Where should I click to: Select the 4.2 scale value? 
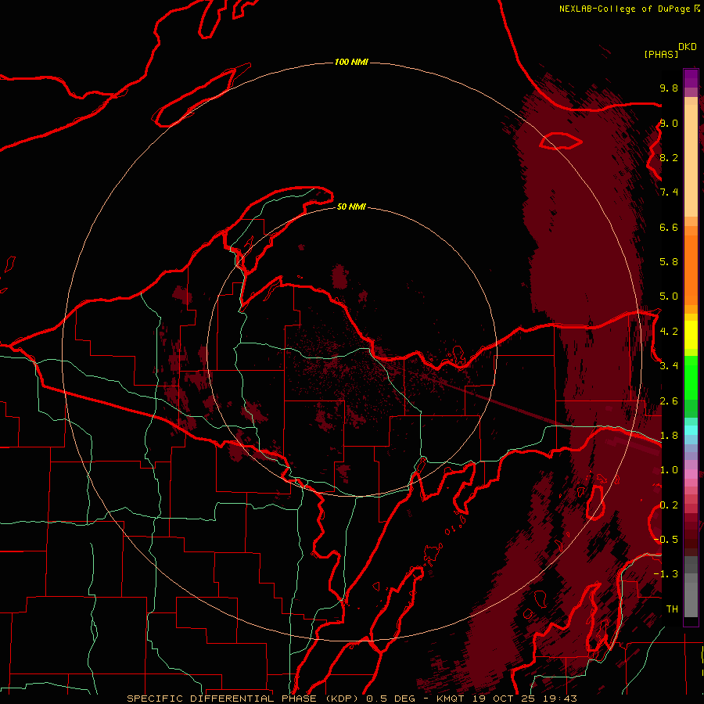(669, 332)
